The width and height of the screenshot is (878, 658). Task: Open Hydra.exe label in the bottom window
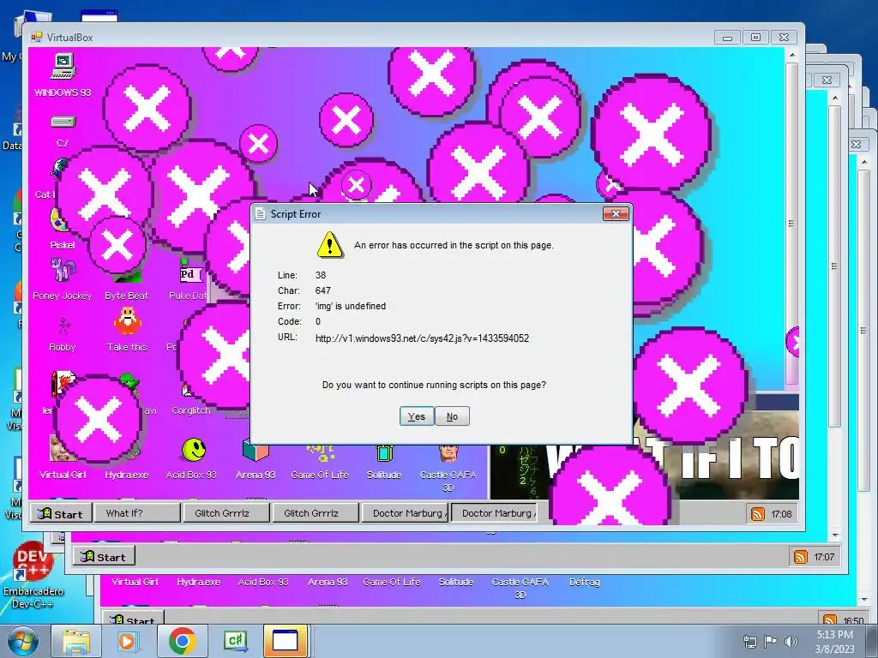198,582
